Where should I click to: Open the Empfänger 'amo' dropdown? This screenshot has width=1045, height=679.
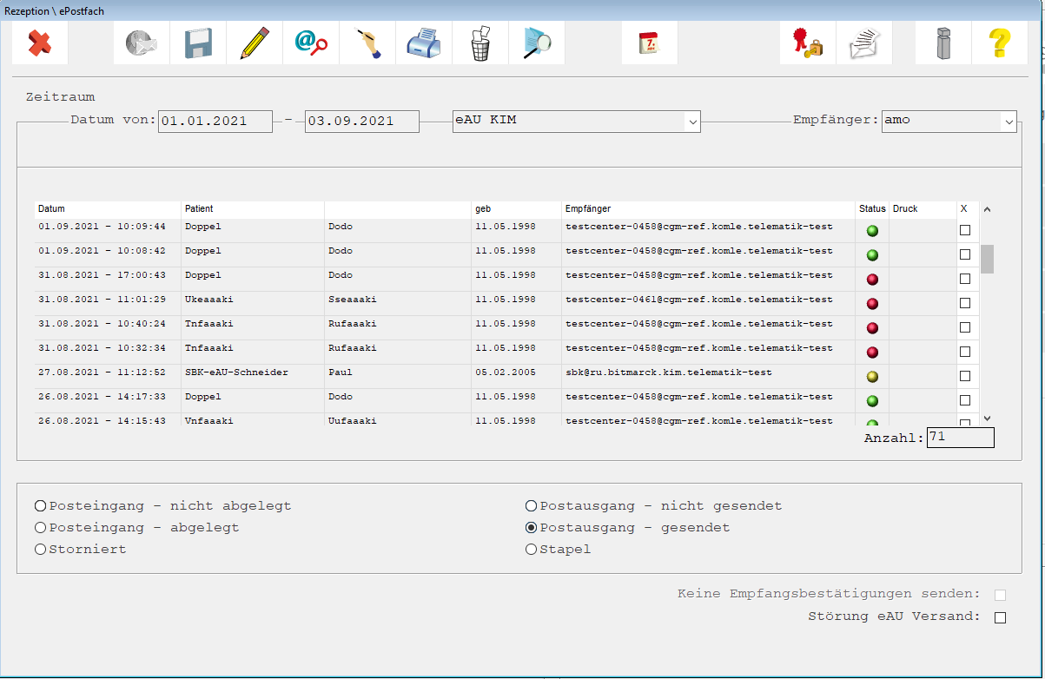tap(949, 121)
